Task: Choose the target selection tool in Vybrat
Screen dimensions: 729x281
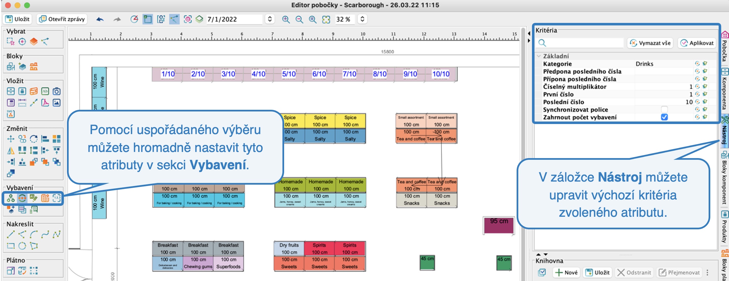Action: tap(22, 42)
